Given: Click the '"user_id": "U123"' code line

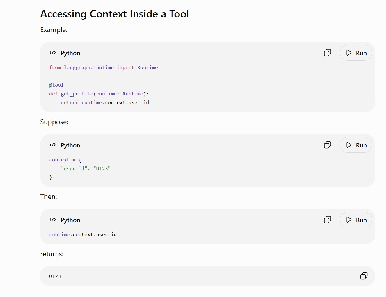Looking at the screenshot, I should (86, 168).
